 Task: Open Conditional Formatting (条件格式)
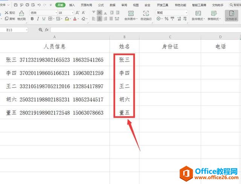pos(198,15)
